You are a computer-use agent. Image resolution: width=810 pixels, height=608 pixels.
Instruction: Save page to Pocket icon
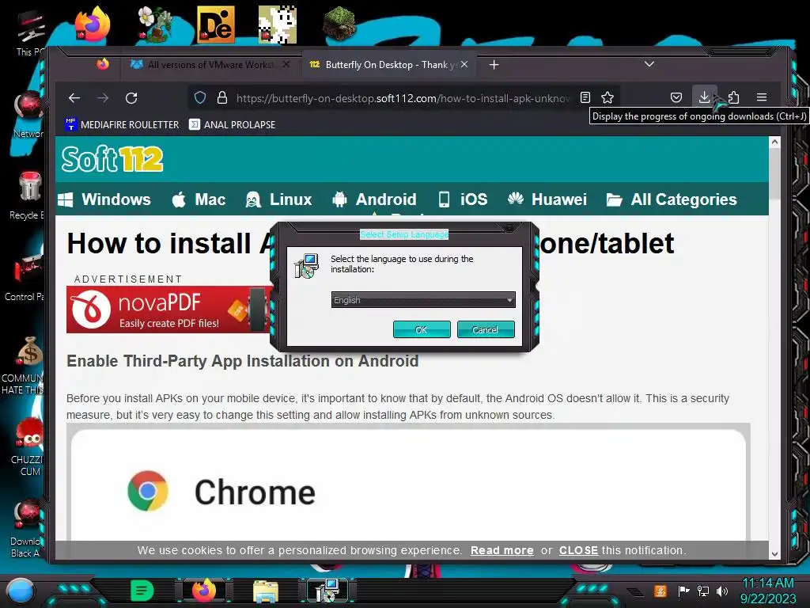676,97
